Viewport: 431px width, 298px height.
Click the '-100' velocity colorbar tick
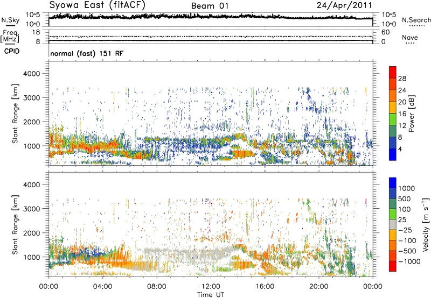407,240
